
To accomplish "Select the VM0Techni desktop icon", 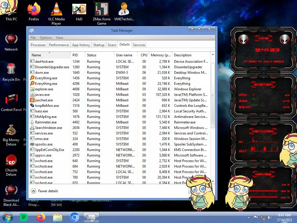I will click(x=124, y=11).
